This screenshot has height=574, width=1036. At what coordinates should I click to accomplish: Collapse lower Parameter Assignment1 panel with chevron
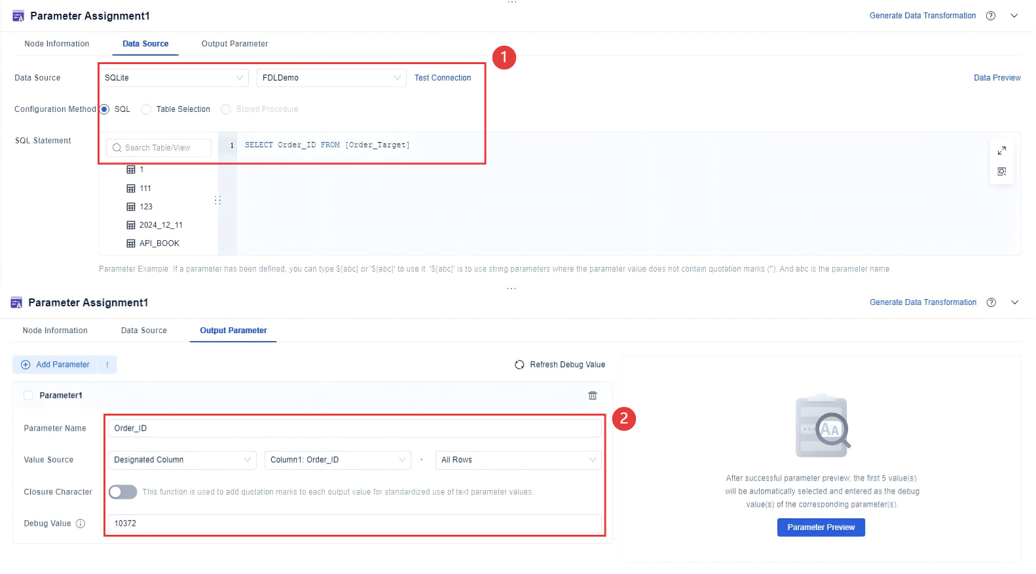[1015, 302]
